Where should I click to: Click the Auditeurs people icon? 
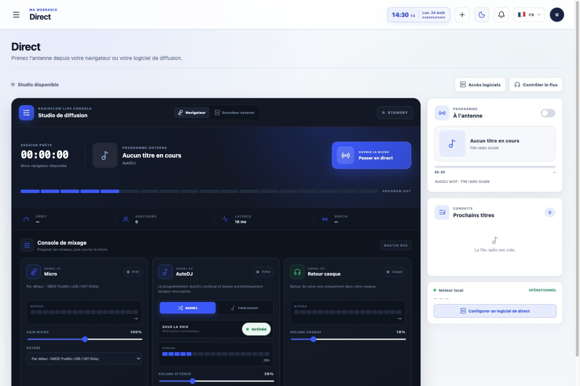[x=126, y=219]
